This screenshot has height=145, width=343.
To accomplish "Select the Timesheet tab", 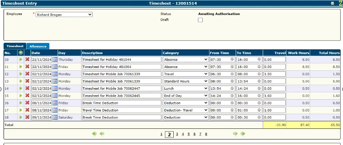I will click(15, 46).
